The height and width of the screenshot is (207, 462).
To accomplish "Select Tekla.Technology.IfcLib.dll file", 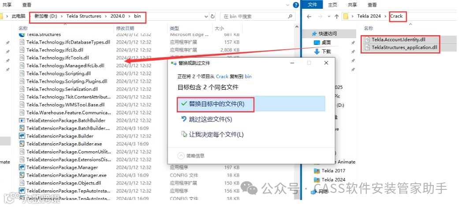I will pos(55,50).
